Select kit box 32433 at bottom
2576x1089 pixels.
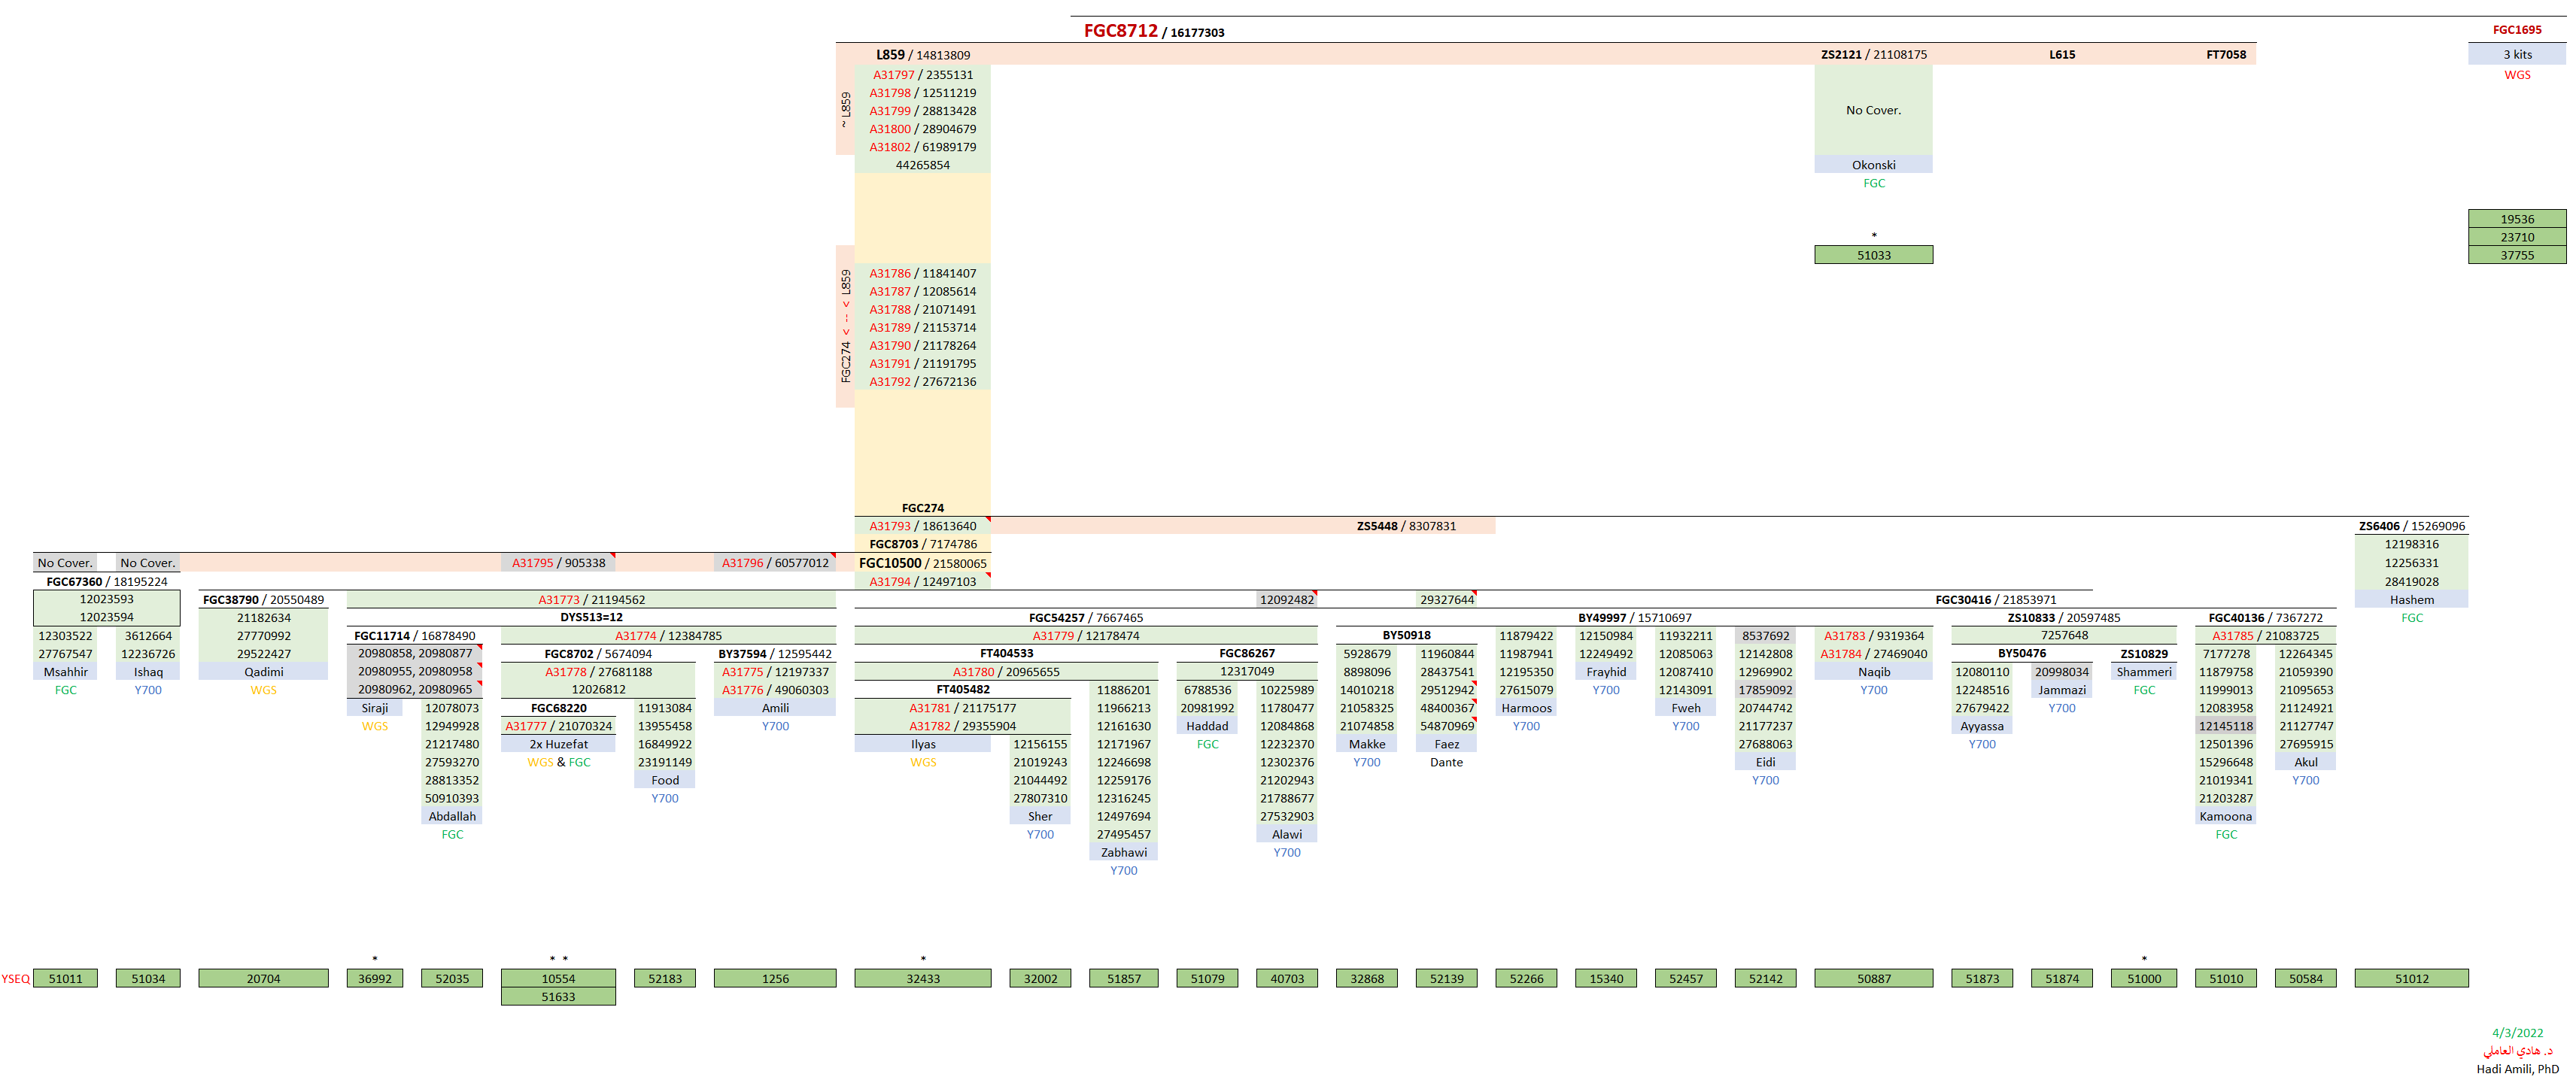922,979
